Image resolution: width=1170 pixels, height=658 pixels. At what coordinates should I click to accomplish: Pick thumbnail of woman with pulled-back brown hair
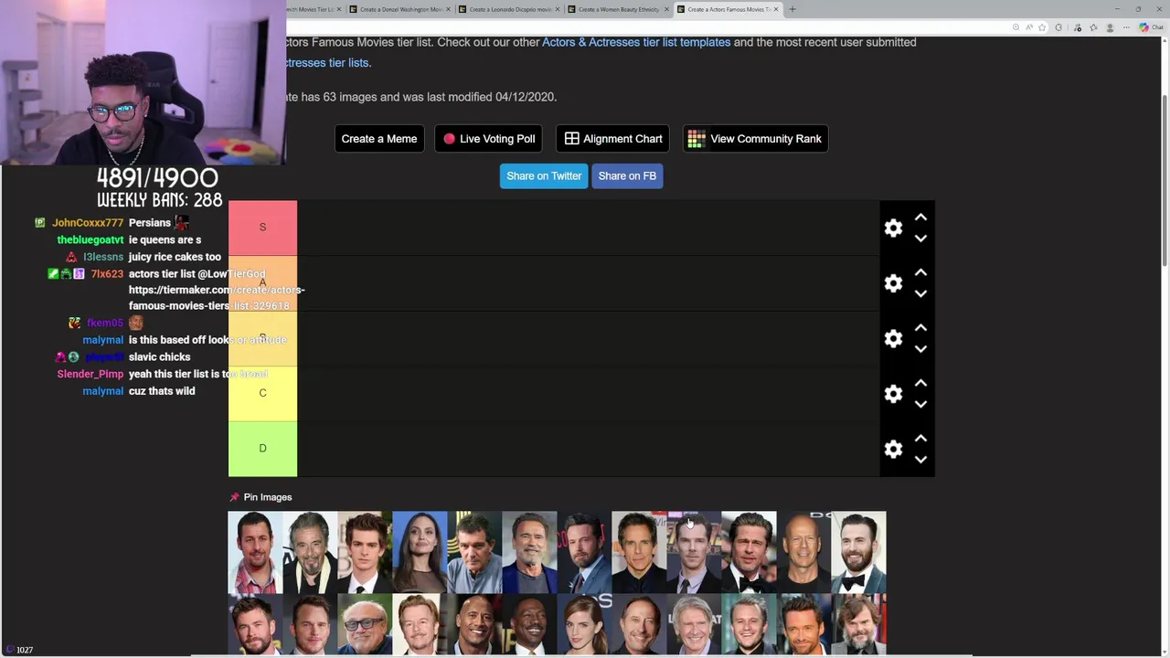click(x=584, y=625)
